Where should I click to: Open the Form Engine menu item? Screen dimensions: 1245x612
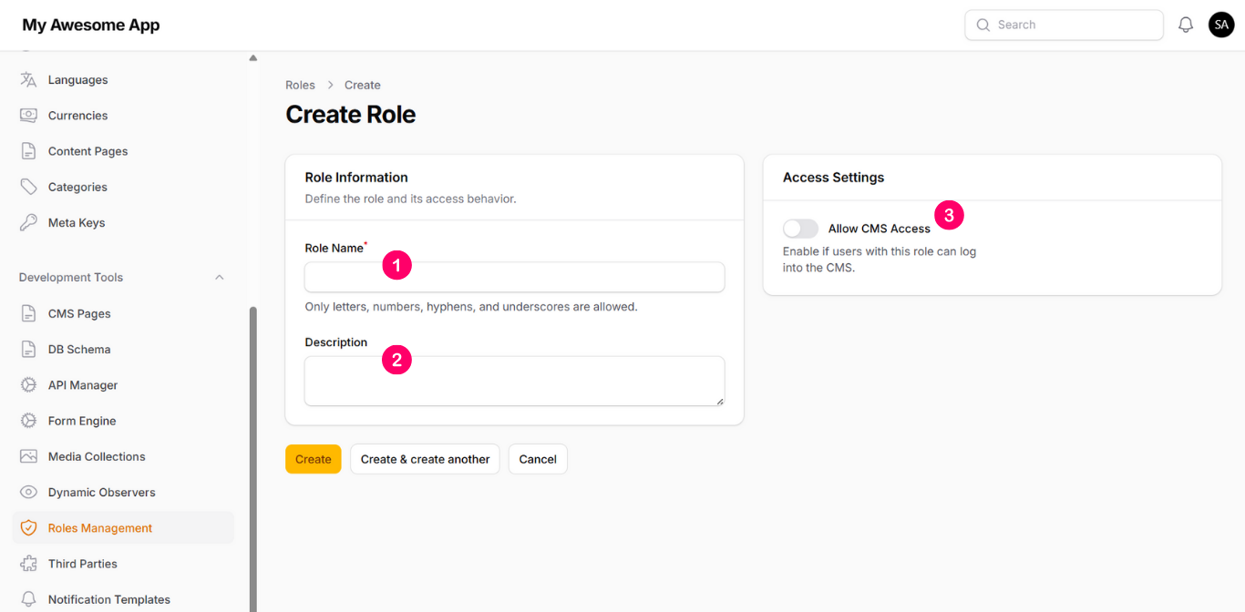(81, 421)
